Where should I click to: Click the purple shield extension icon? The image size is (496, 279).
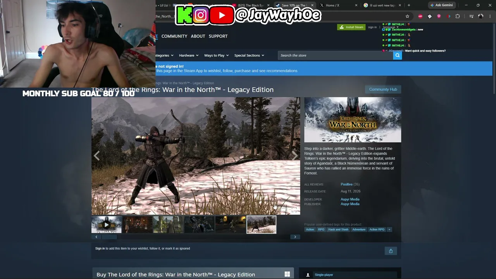[x=439, y=16]
